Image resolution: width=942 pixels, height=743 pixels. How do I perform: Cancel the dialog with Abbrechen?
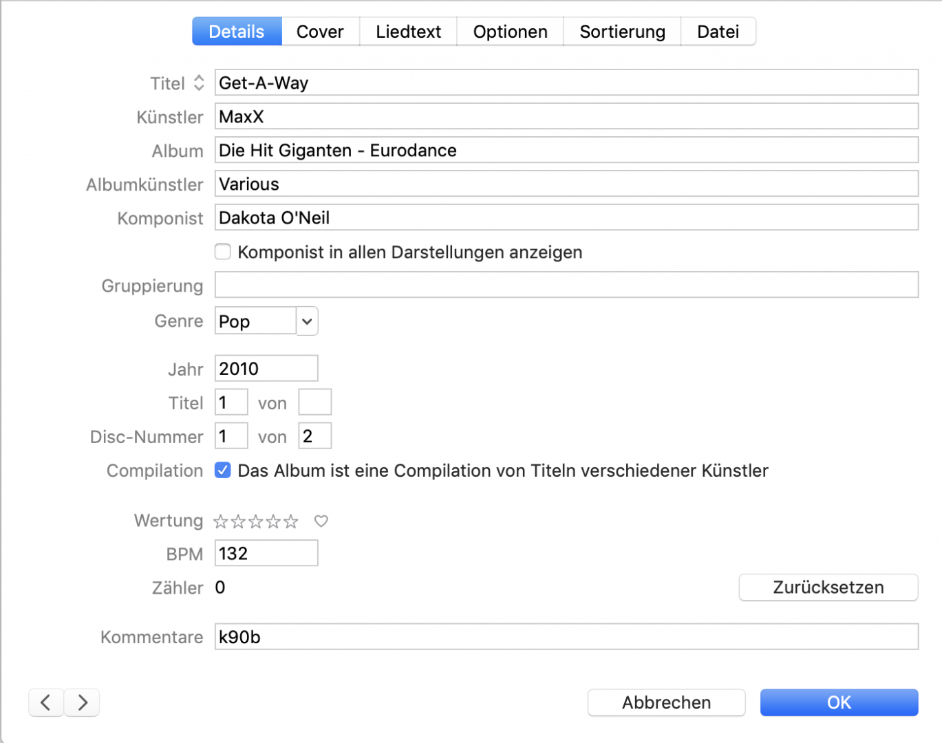[666, 702]
